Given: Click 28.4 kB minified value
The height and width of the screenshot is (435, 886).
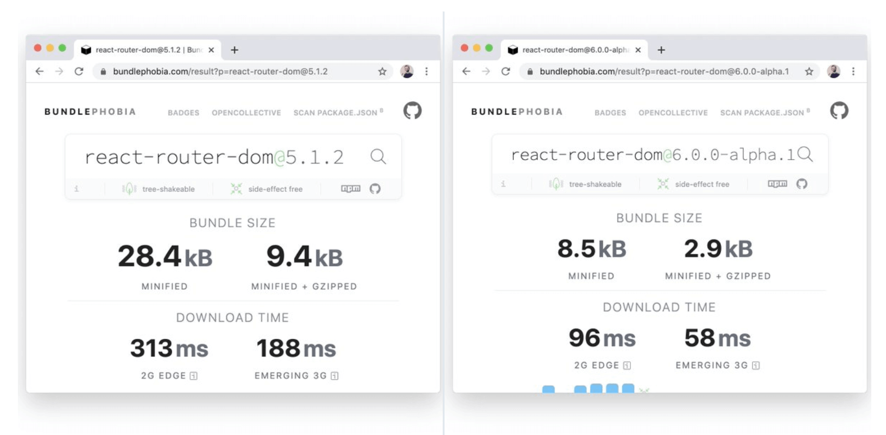Looking at the screenshot, I should click(165, 256).
